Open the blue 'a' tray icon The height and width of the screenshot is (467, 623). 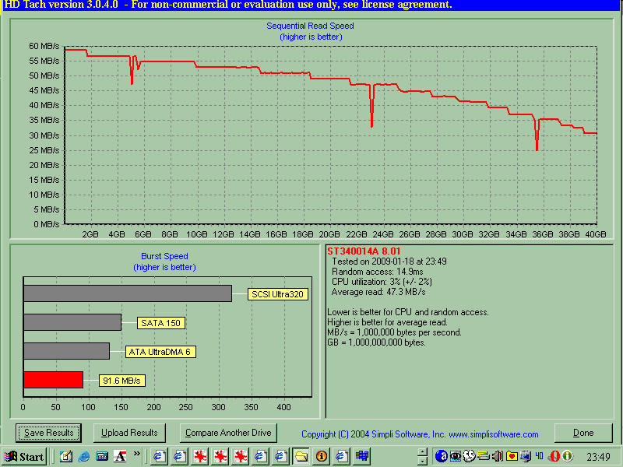441,456
